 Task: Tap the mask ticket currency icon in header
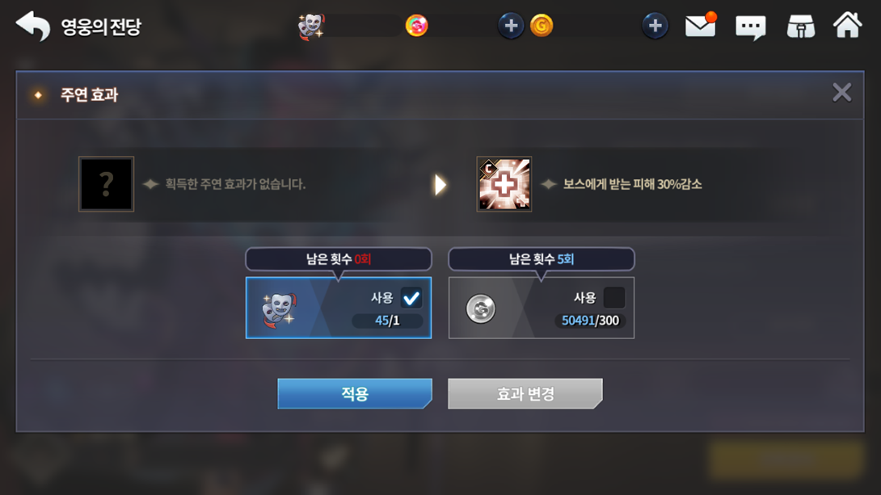click(x=310, y=26)
